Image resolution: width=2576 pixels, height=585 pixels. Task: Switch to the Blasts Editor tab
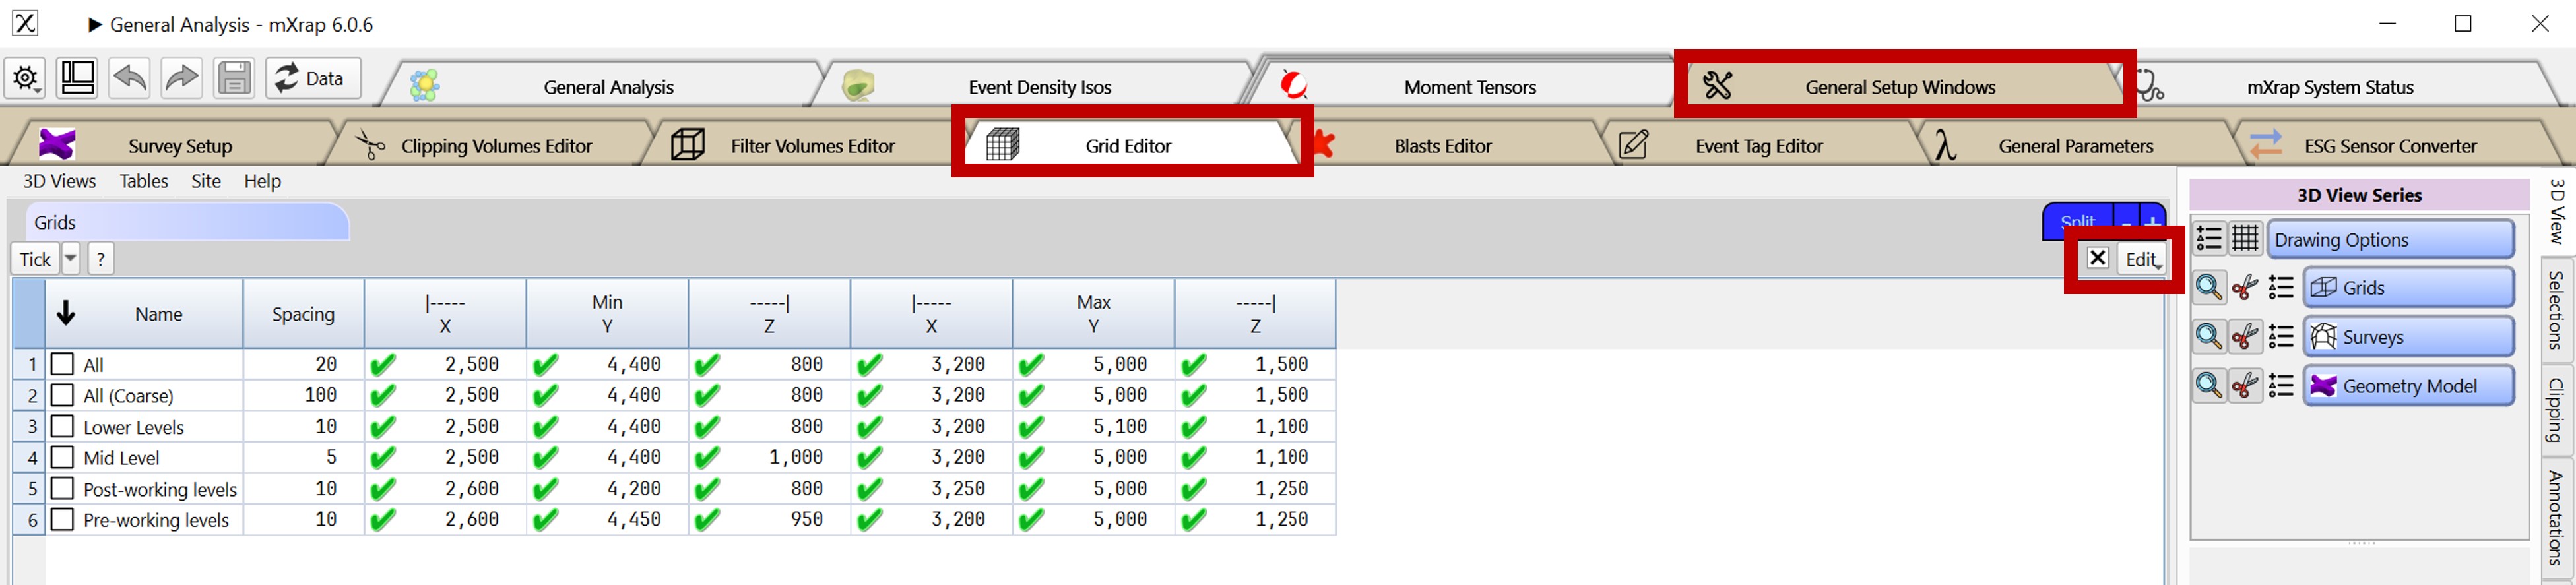pos(1443,146)
